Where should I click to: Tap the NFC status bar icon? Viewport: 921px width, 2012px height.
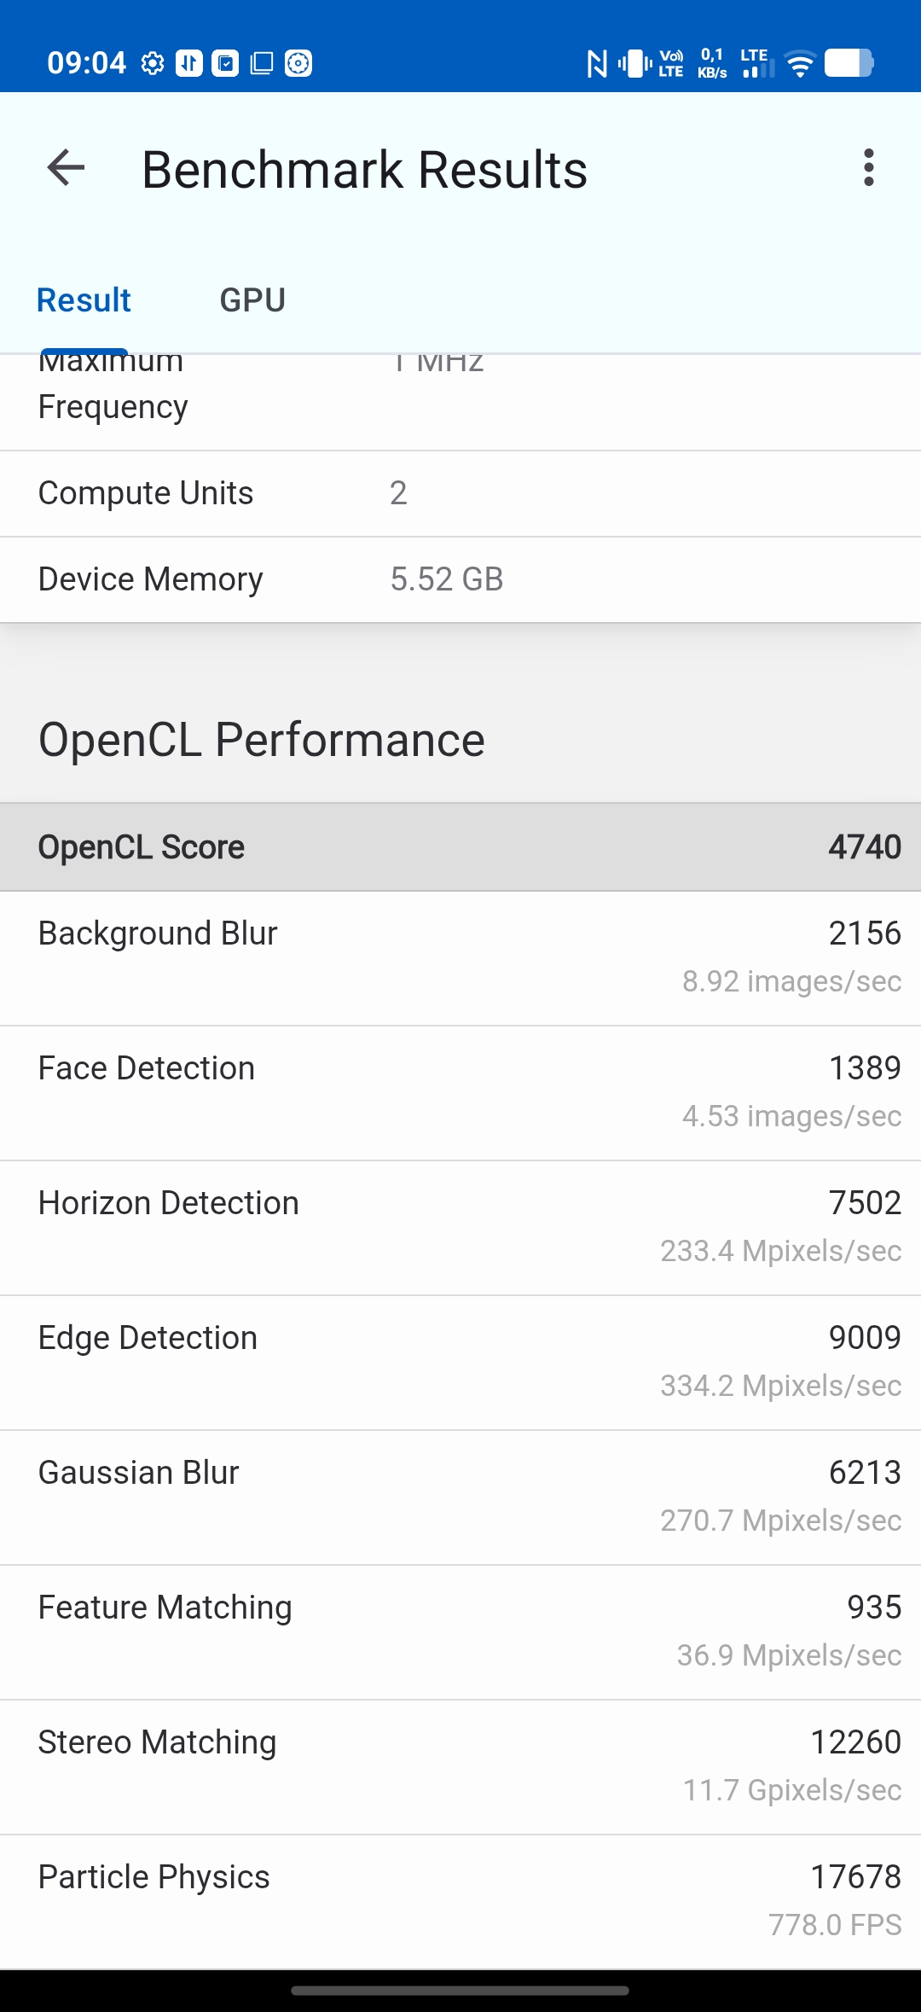tap(597, 63)
